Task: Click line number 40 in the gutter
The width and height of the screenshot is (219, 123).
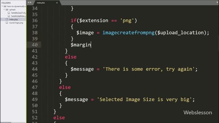Action: click(35, 45)
